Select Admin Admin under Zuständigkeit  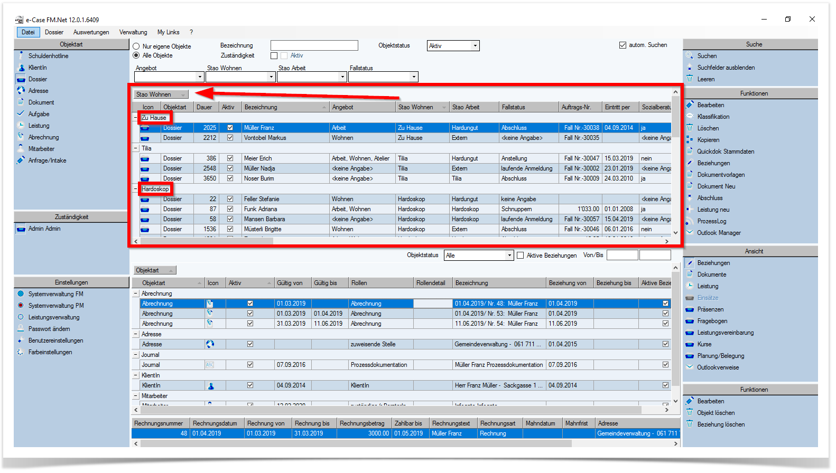click(x=44, y=229)
